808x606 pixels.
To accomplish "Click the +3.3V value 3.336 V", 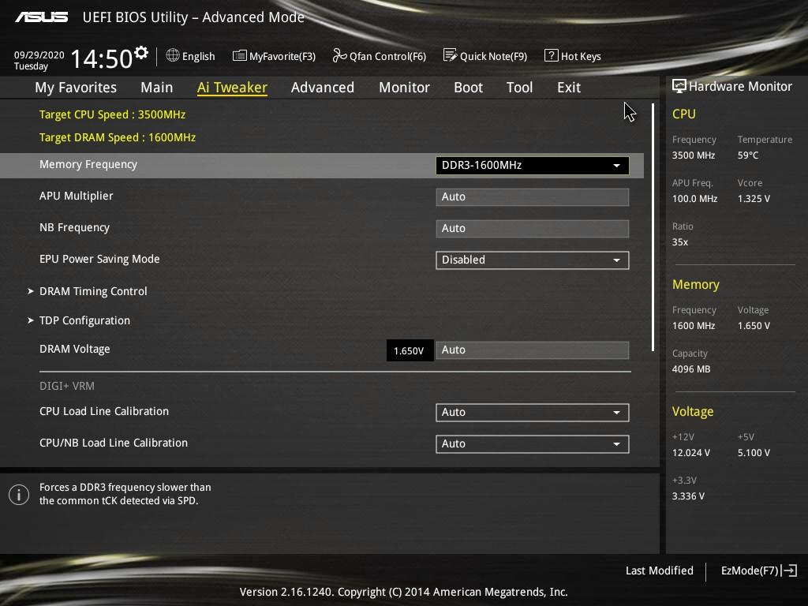I will [x=688, y=496].
